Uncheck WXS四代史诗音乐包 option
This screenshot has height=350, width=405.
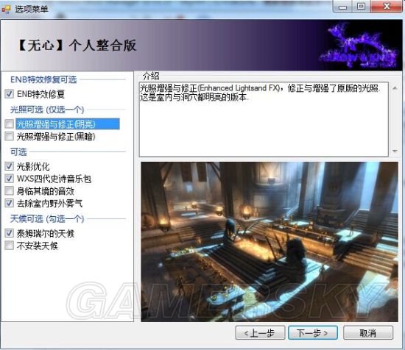pyautogui.click(x=10, y=179)
